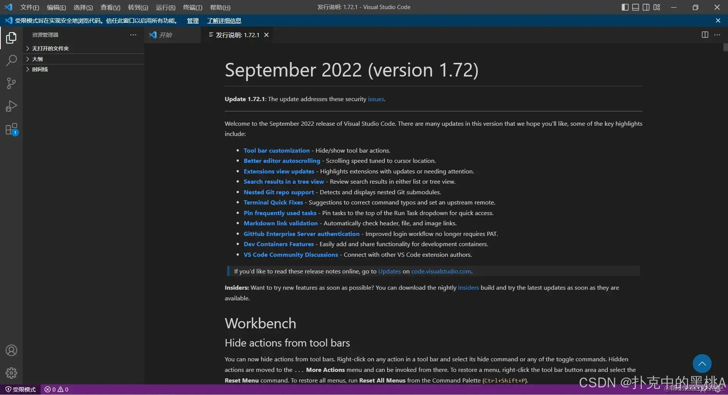Expand the 大纲 outline section
The image size is (728, 395).
tap(83, 59)
